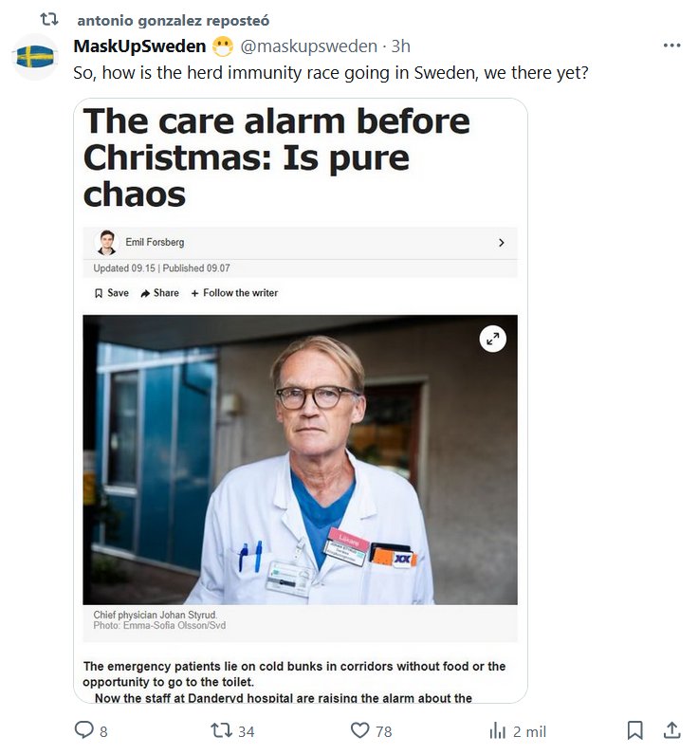This screenshot has width=698, height=755.
Task: Click the repost icon beside antonio gonzalez
Action: (x=49, y=19)
